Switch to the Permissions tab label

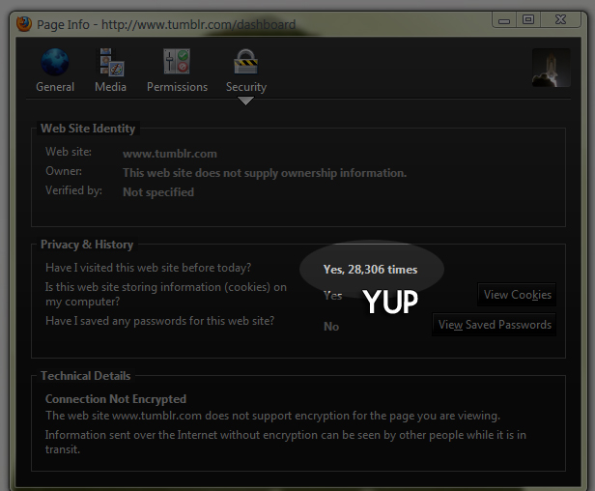tap(177, 87)
